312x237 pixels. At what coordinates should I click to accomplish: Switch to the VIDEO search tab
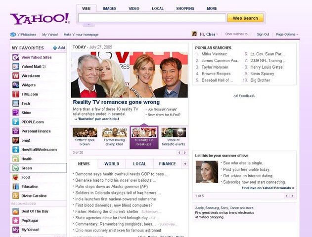(134, 8)
